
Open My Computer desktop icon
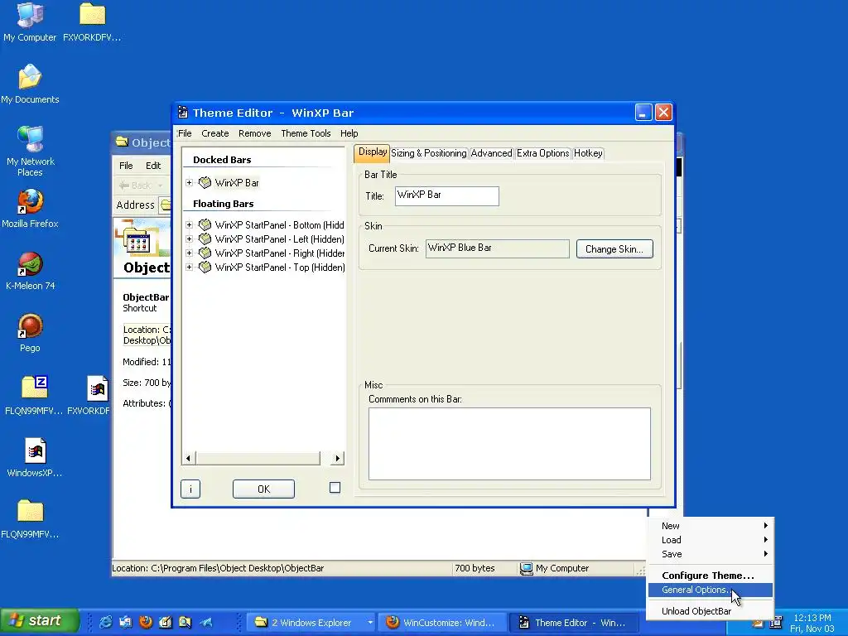[30, 22]
